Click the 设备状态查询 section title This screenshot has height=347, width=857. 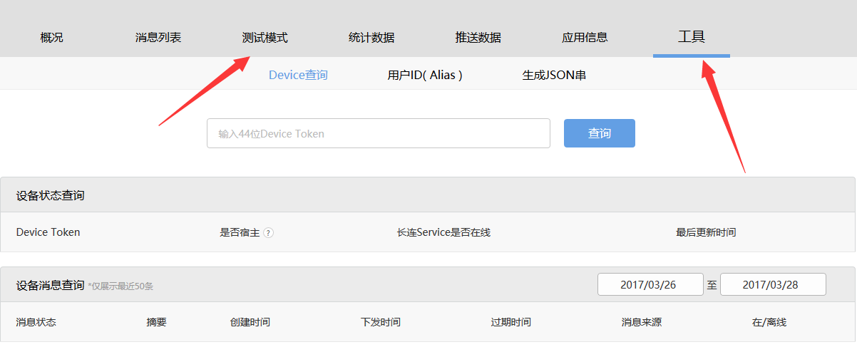point(50,195)
